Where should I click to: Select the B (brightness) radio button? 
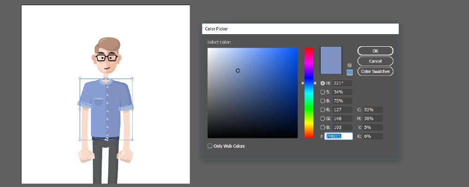point(322,101)
